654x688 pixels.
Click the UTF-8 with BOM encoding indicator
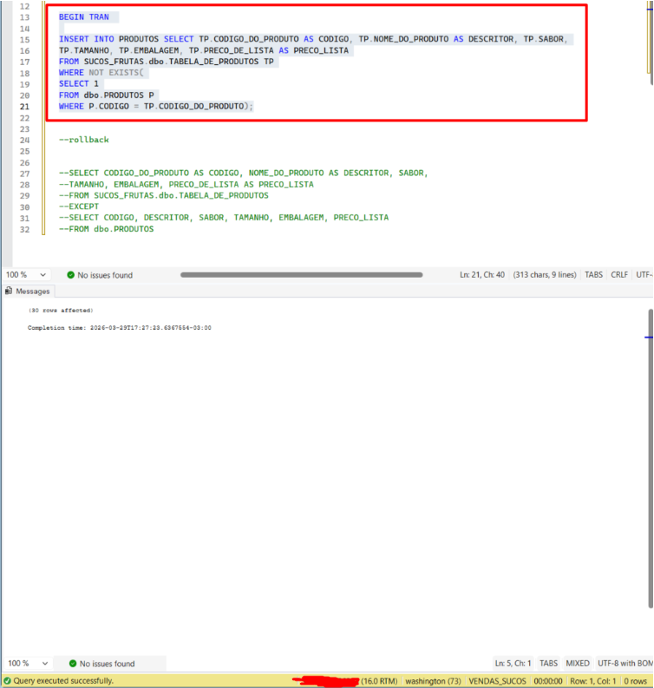click(x=625, y=663)
